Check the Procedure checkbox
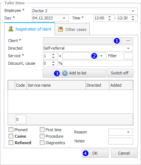The width and height of the screenshot is (141, 165). coord(42,136)
